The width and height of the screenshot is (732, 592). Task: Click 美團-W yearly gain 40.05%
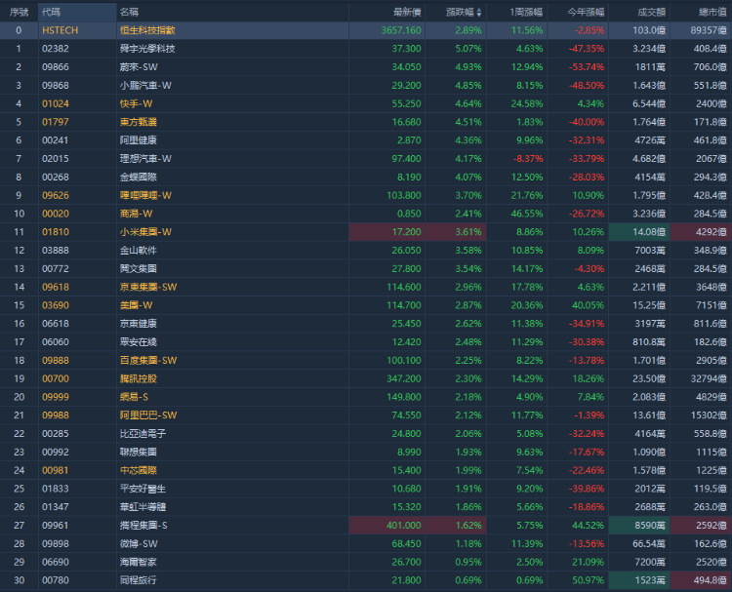(x=589, y=305)
